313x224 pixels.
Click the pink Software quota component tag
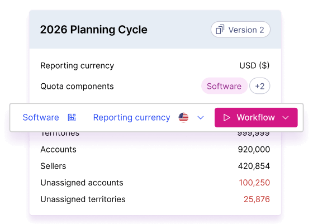tap(224, 86)
